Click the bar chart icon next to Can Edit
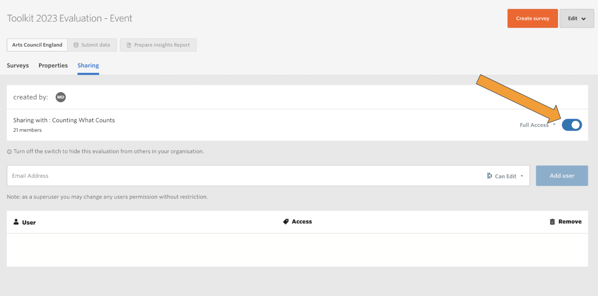Image resolution: width=598 pixels, height=296 pixels. pyautogui.click(x=489, y=176)
